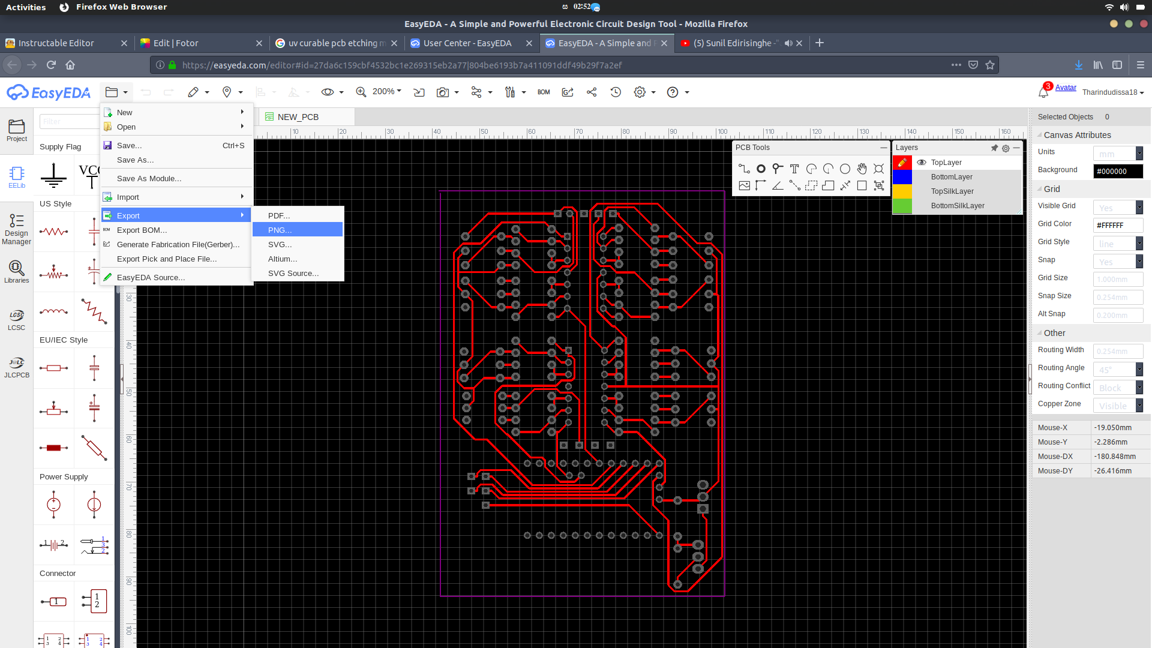The image size is (1152, 648).
Task: Select the Netlist Import icon
Action: (x=420, y=92)
